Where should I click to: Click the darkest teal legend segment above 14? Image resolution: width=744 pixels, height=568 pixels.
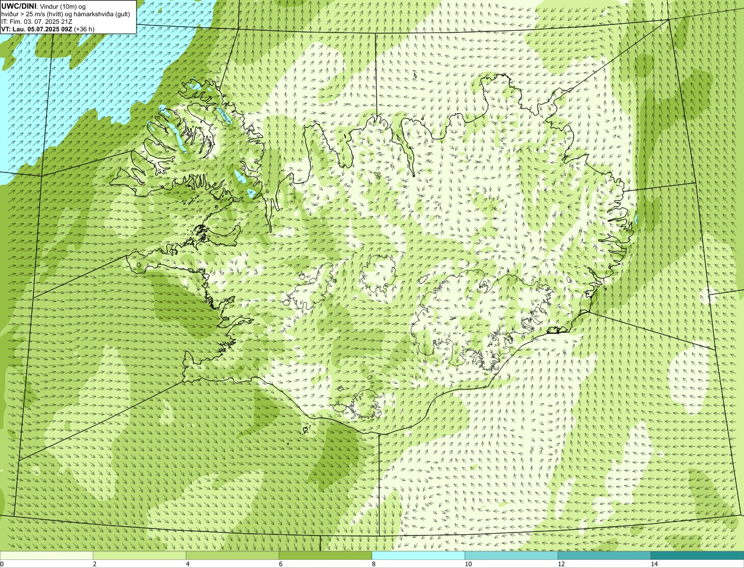click(x=697, y=556)
